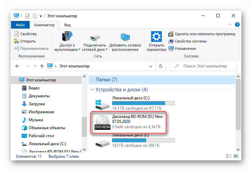Click the Поиск: Этот компьютер search box
This screenshot has height=171, width=252.
203,66
